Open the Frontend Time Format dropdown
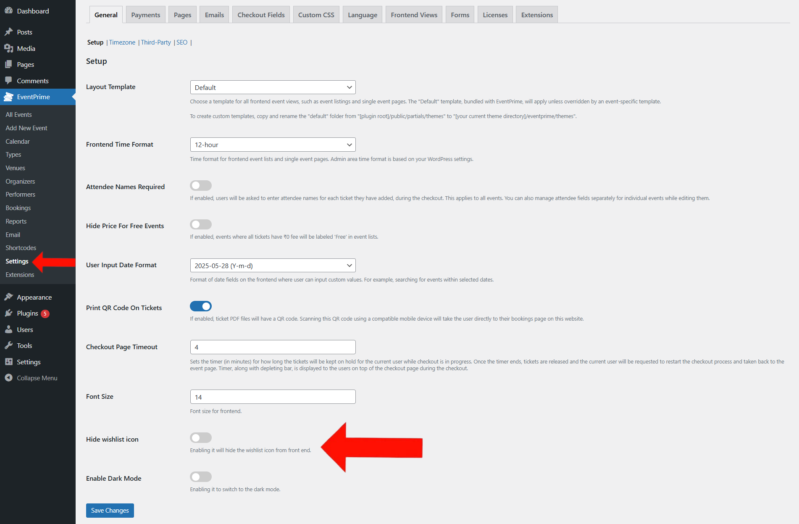This screenshot has height=524, width=799. [273, 145]
